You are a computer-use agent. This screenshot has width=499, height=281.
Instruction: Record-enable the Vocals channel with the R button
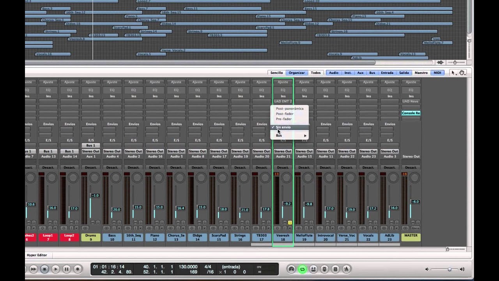point(375,228)
